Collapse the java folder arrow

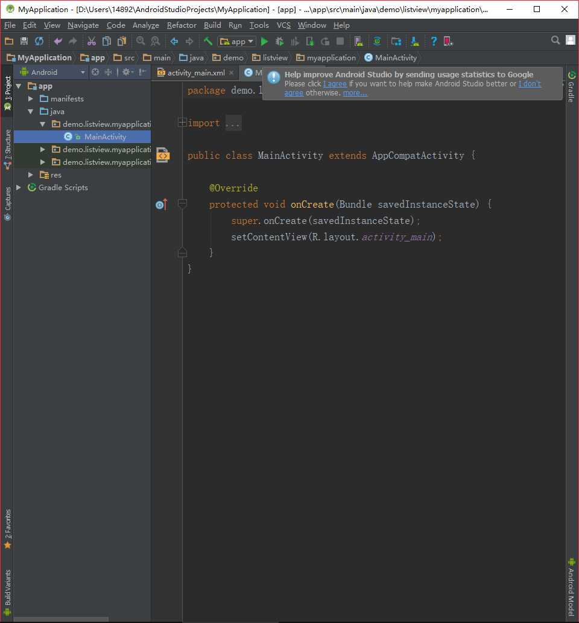[x=31, y=112]
